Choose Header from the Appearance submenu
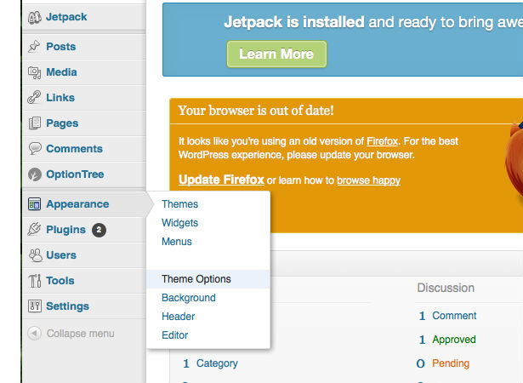 [178, 317]
